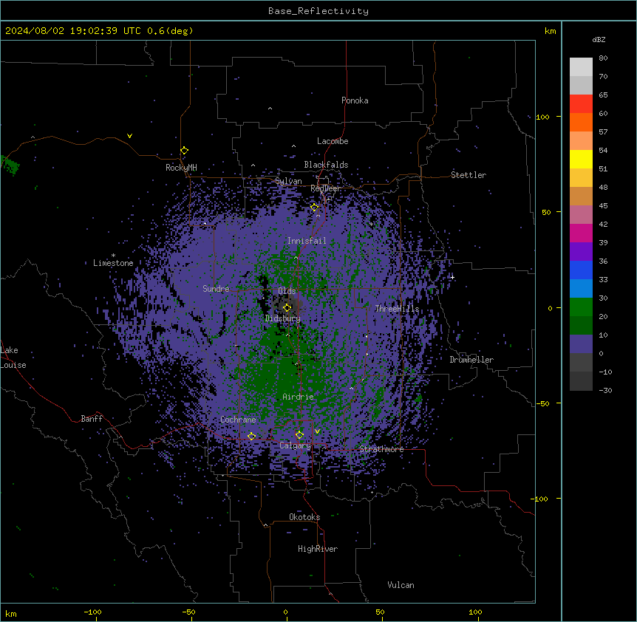This screenshot has width=637, height=622.
Task: Click the 0 tick on the horizontal km axis
Action: pos(285,612)
